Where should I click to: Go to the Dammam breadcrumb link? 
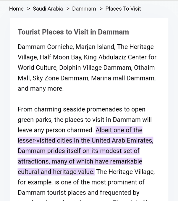pos(84,9)
